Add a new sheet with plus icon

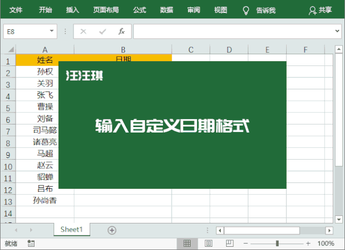point(112,231)
